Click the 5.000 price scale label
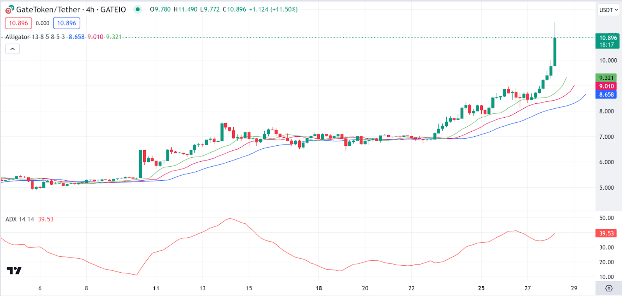This screenshot has height=296, width=622. pos(607,188)
